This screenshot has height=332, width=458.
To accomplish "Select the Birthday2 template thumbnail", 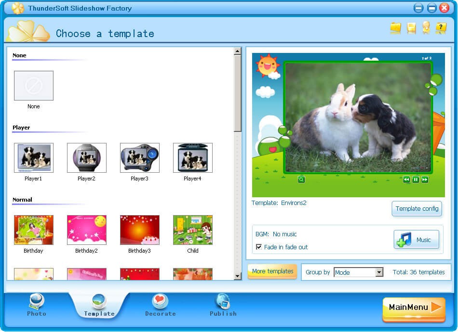I will (86, 230).
